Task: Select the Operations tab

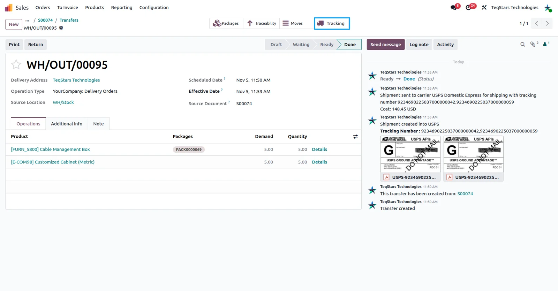Action: [x=28, y=124]
